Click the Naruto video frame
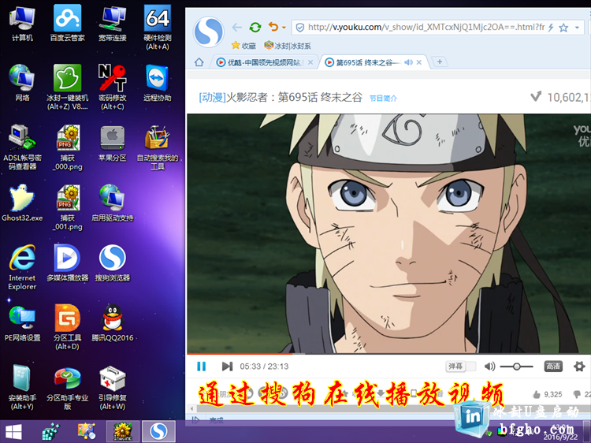 pyautogui.click(x=388, y=233)
